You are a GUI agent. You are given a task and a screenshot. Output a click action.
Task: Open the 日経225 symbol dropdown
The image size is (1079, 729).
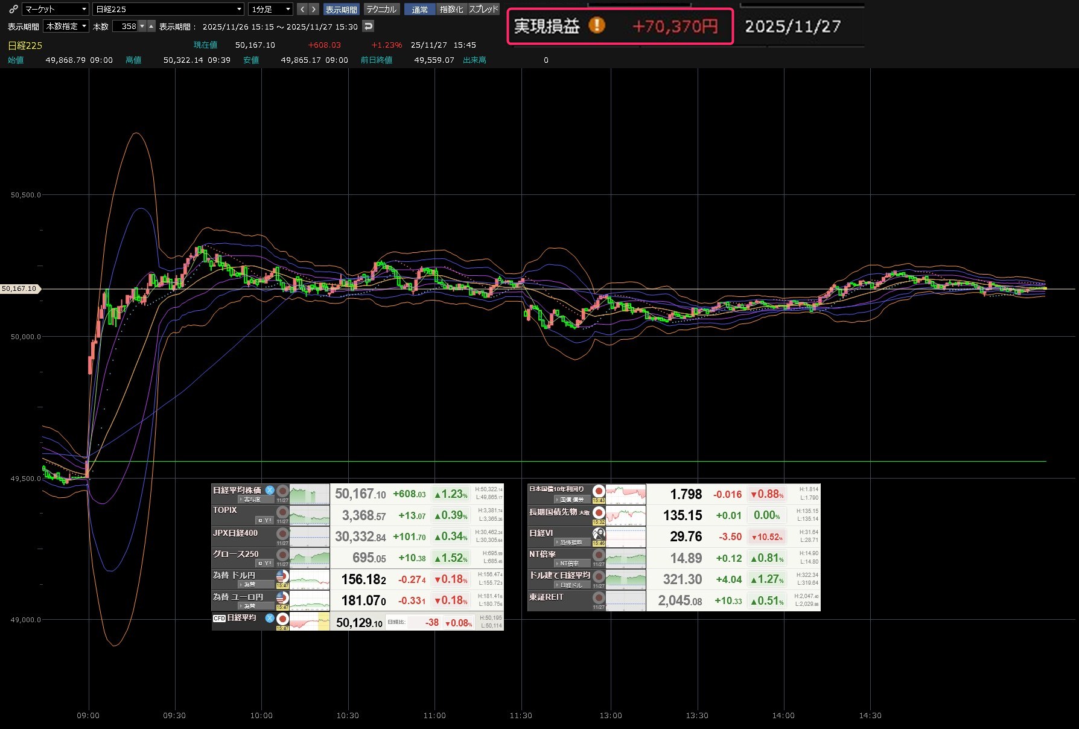168,9
